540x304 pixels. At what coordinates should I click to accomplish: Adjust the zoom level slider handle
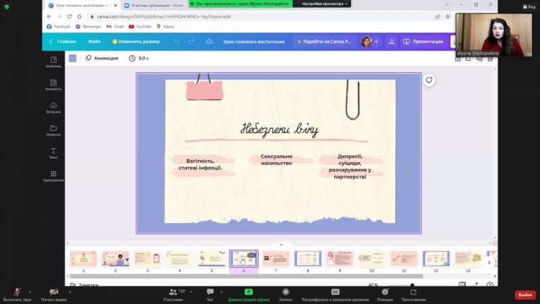coord(412,285)
